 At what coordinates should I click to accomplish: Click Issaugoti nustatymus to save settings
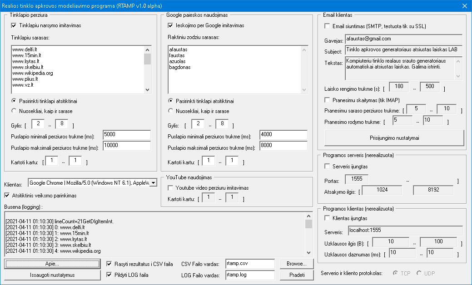[x=52, y=275]
